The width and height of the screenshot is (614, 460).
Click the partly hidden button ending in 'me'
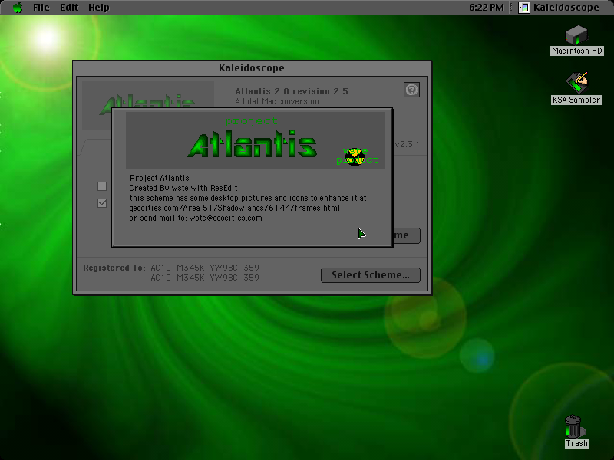pyautogui.click(x=407, y=235)
